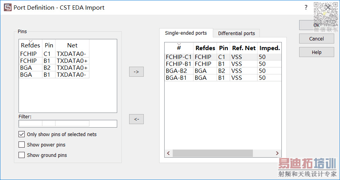
Task: Click the Net column header
Action: coord(72,45)
